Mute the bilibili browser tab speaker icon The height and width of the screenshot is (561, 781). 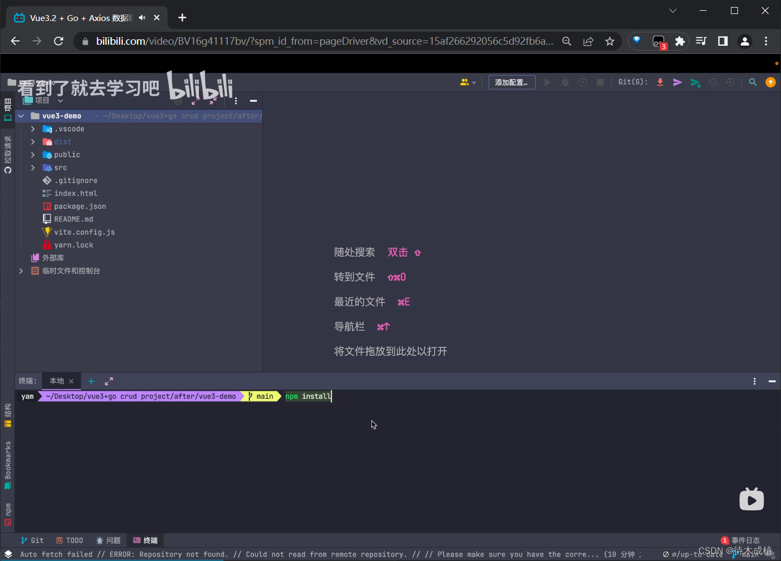click(142, 18)
